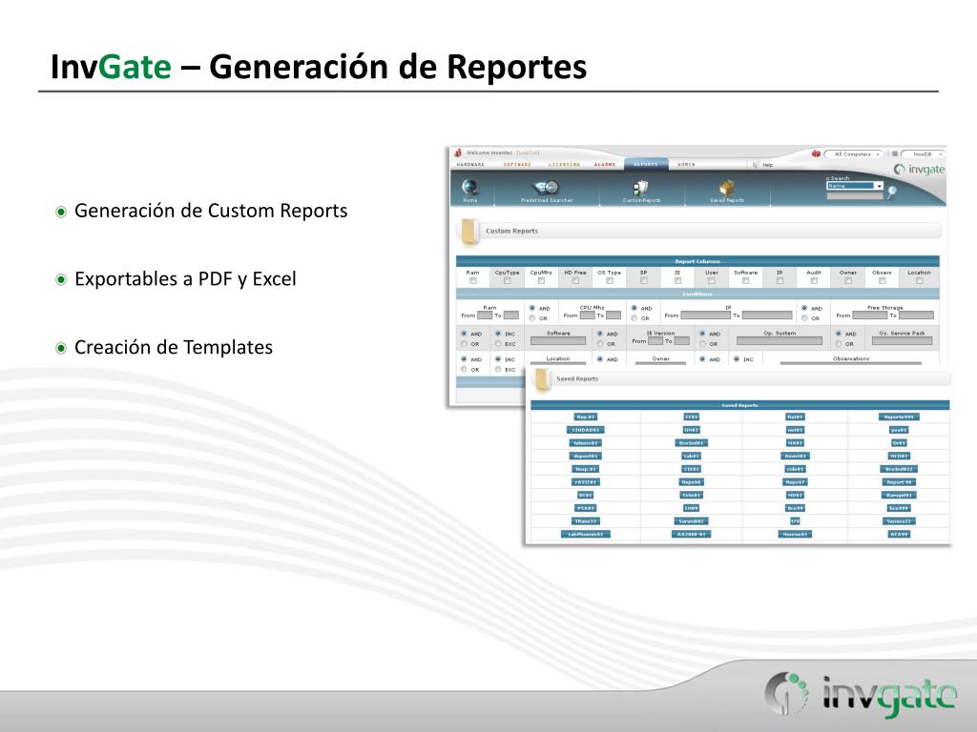Switch to the HARDWARE tab

click(x=470, y=165)
